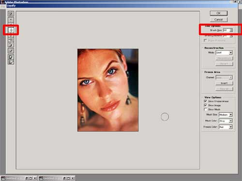Viewport: 242px width, 181px height.
Task: Select the highlighted Pucker tool
Action: 11,30
